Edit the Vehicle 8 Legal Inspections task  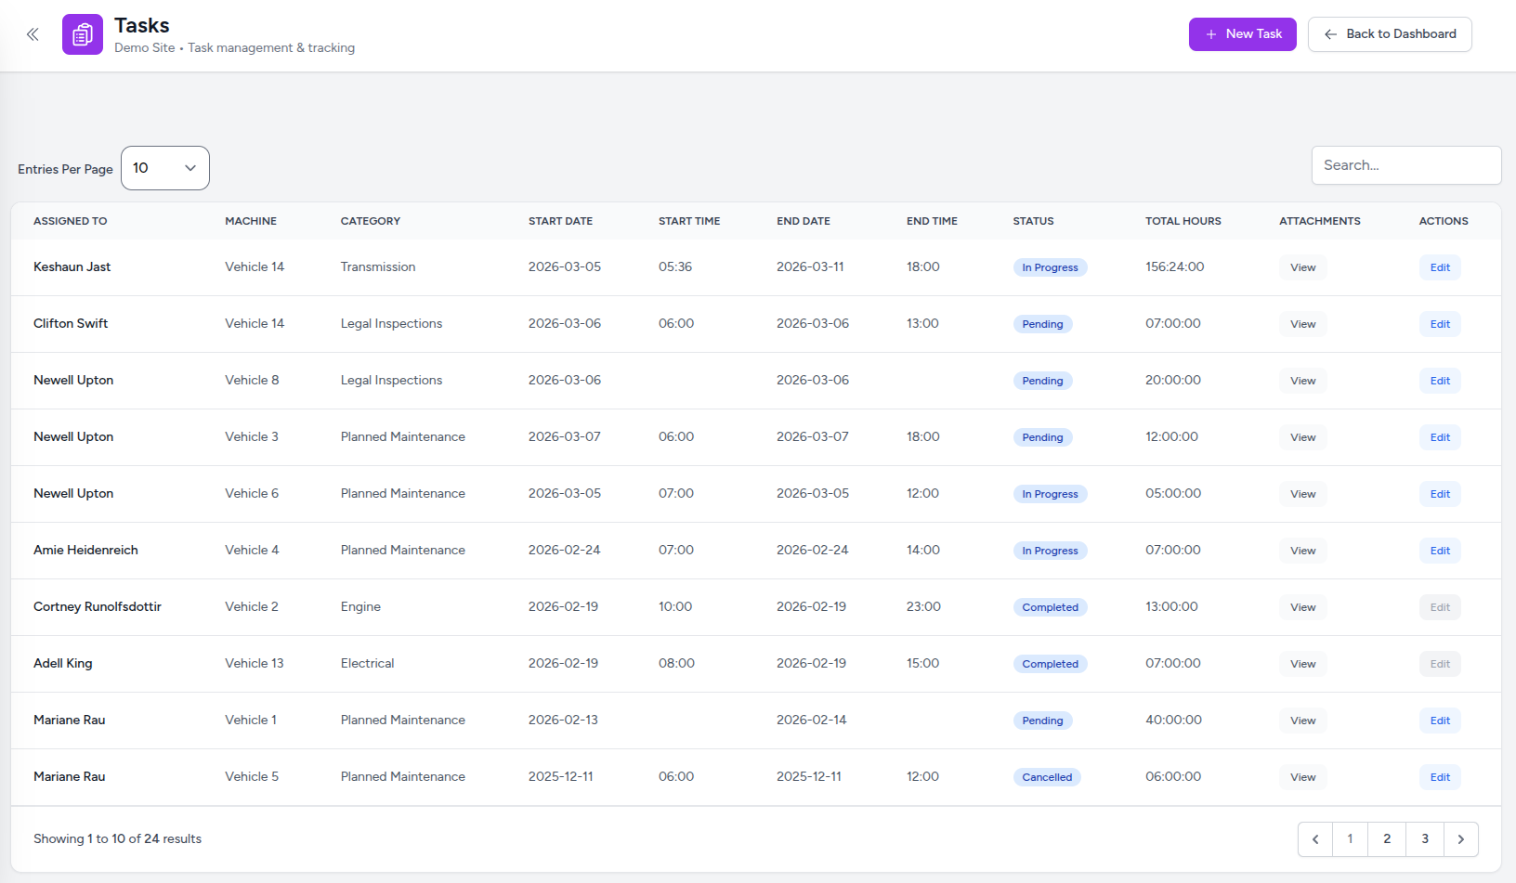point(1439,381)
